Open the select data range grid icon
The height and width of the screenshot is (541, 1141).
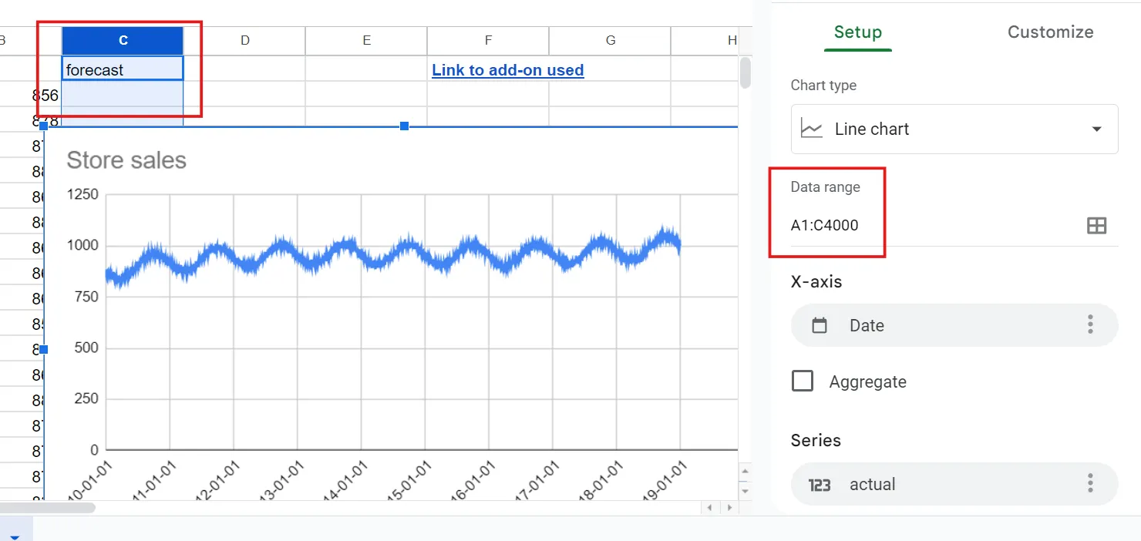(1096, 225)
